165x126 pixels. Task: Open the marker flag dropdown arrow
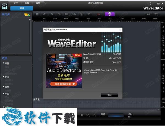[102, 14]
